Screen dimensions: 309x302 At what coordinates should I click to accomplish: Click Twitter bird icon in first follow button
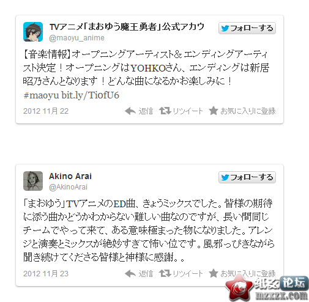click(x=225, y=28)
